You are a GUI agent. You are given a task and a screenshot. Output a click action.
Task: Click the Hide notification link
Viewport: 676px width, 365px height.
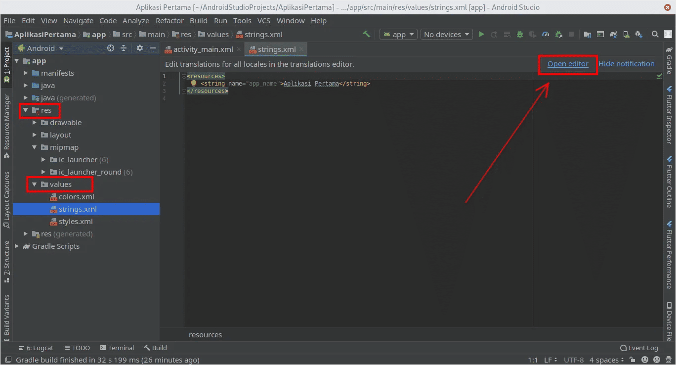coord(627,64)
